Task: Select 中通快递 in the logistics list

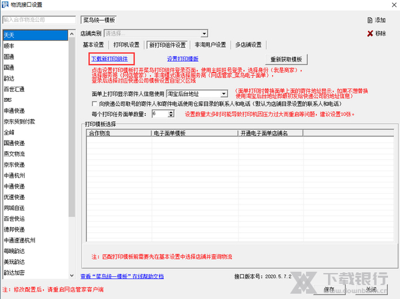Action: pyautogui.click(x=35, y=186)
